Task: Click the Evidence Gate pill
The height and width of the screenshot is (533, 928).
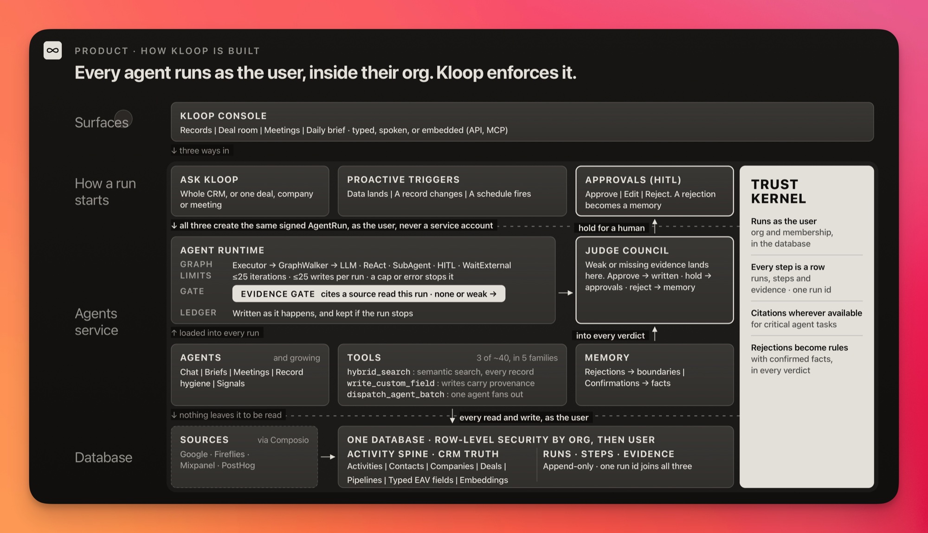Action: (x=368, y=294)
